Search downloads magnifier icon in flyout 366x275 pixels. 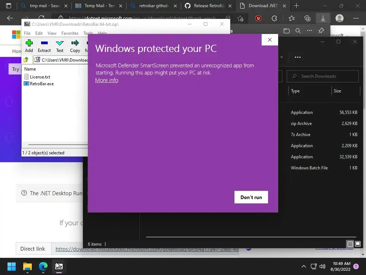298,31
